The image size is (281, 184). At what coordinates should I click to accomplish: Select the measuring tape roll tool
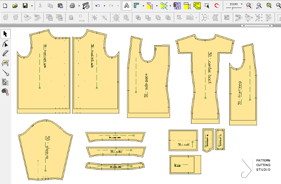(x=5, y=92)
